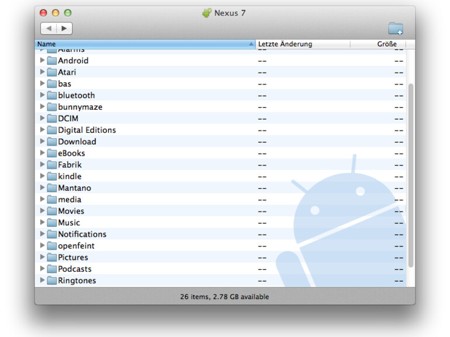Select the bluetooth folder name

[x=77, y=96]
